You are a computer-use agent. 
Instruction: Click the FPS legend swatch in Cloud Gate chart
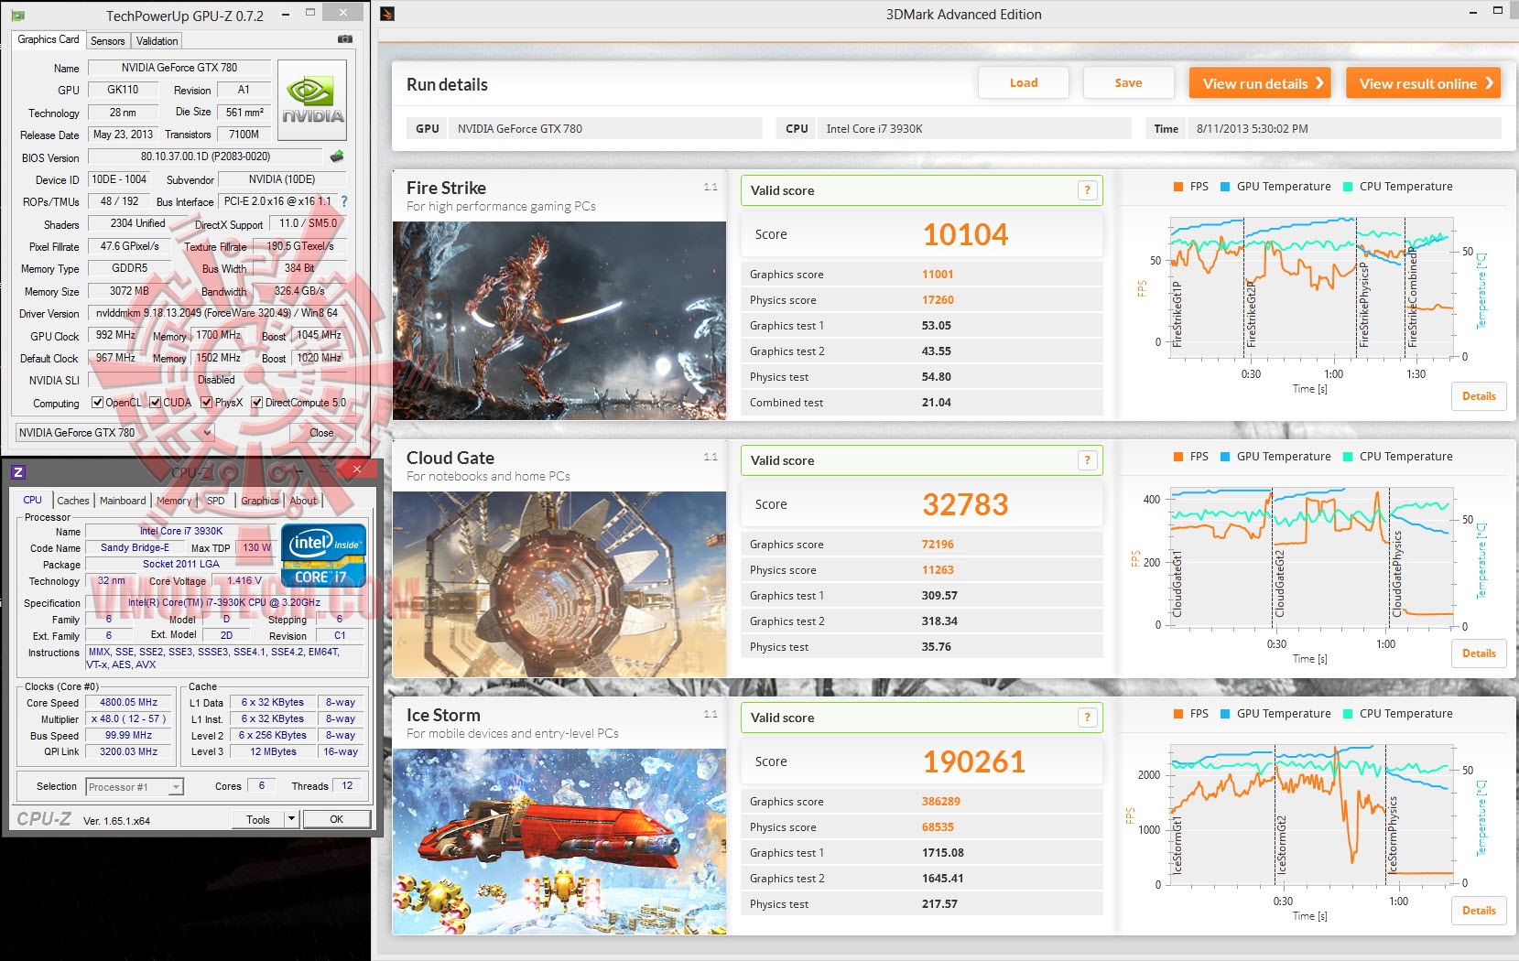click(x=1178, y=457)
